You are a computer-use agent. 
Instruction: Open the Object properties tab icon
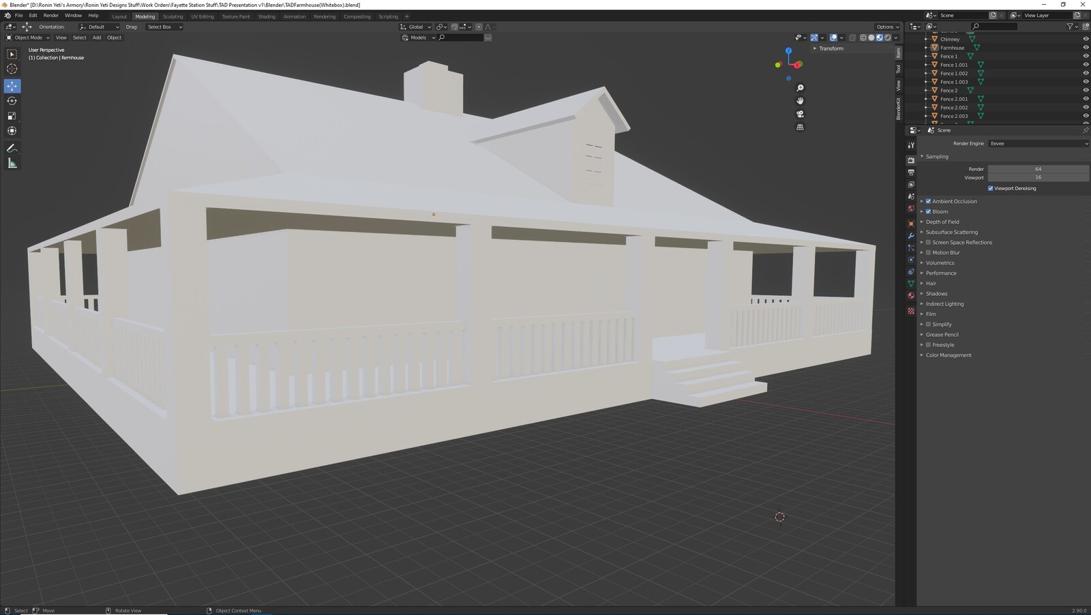(911, 224)
